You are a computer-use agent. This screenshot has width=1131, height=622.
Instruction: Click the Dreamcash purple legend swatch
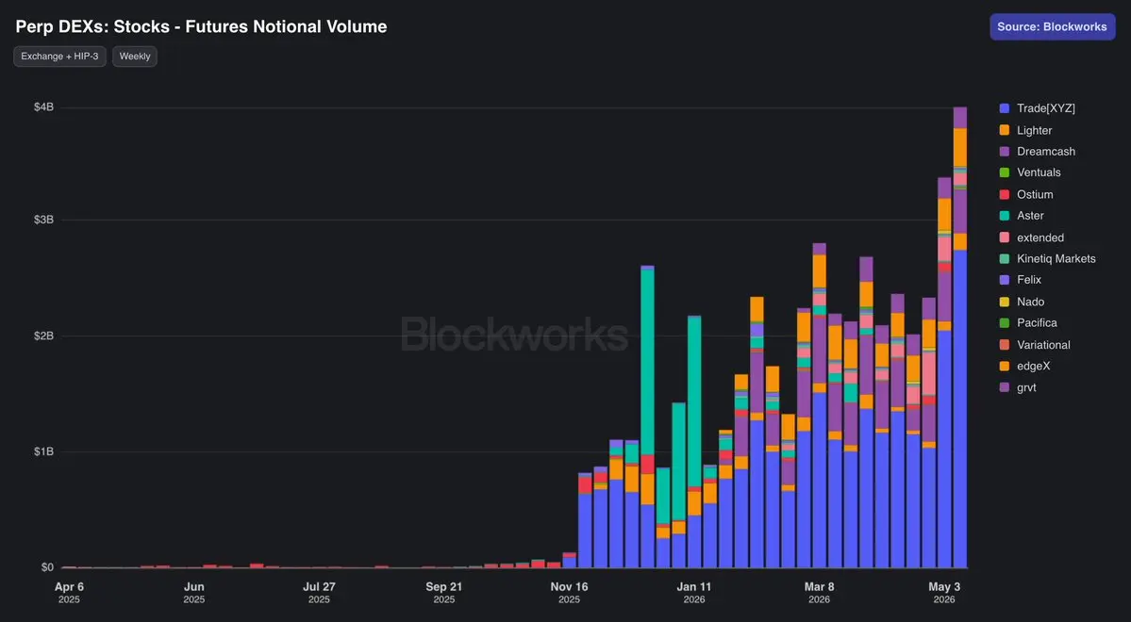coord(1004,152)
